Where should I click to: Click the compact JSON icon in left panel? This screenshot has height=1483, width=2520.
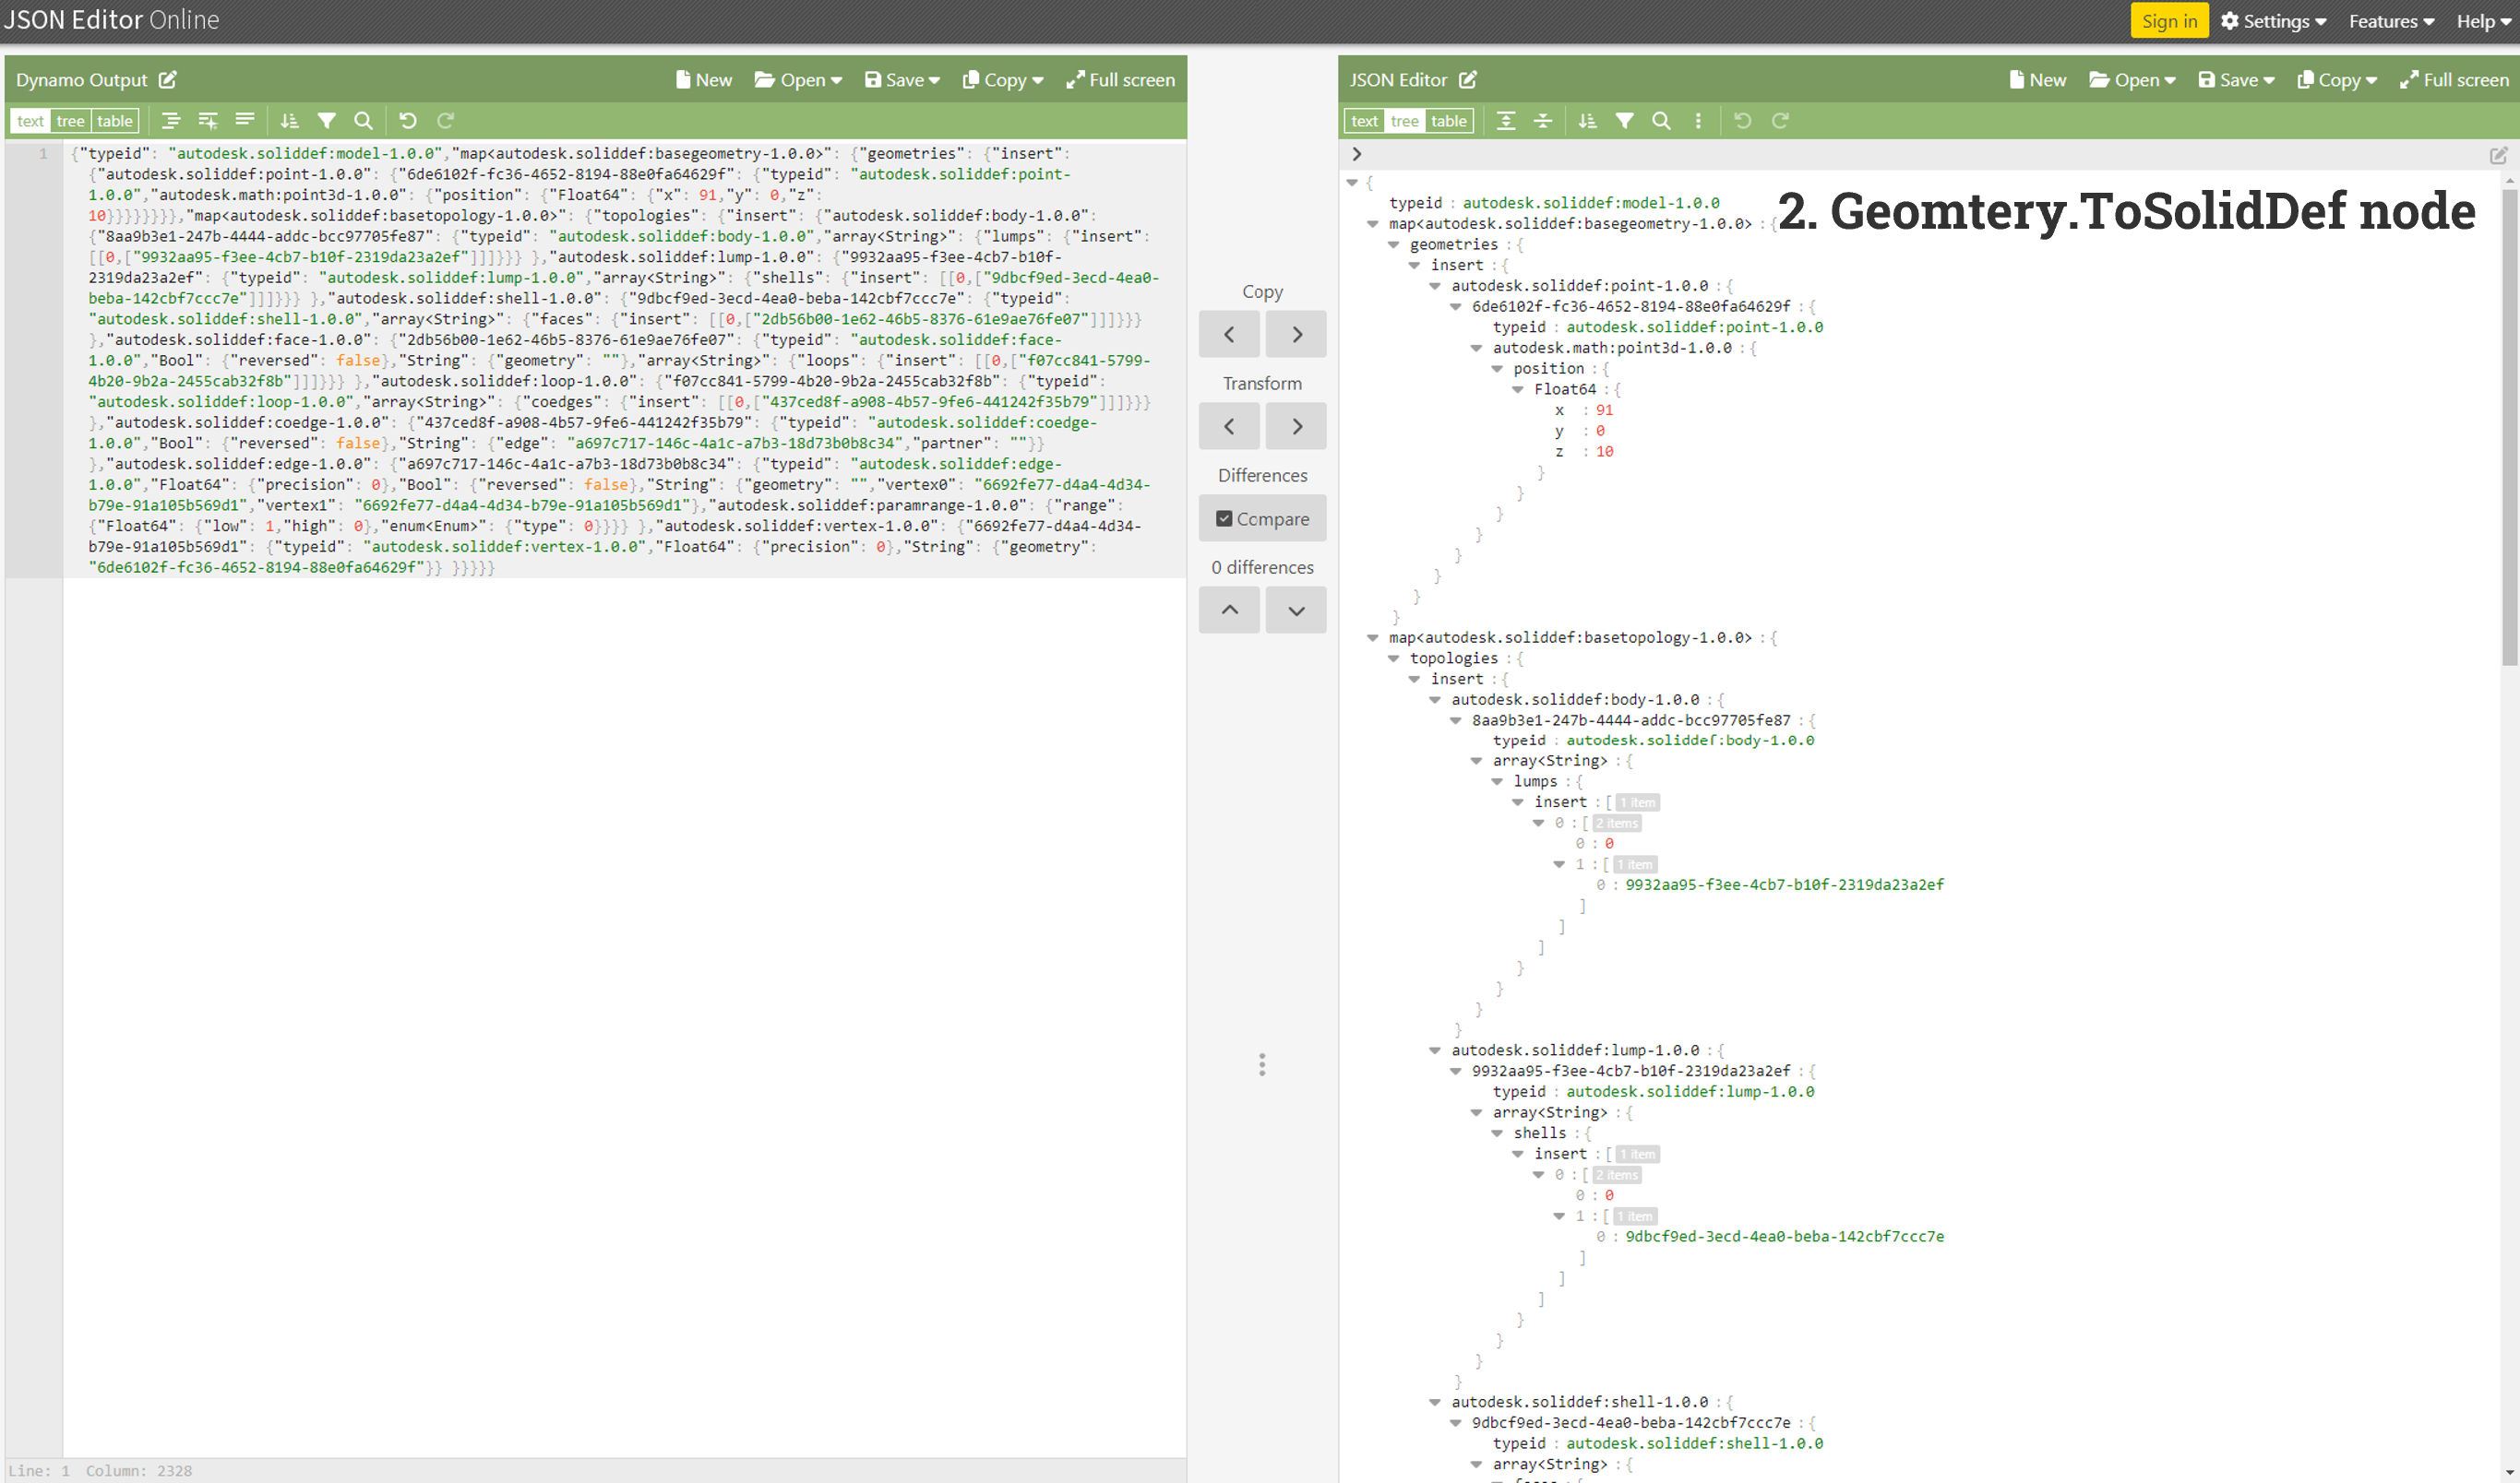click(x=245, y=121)
